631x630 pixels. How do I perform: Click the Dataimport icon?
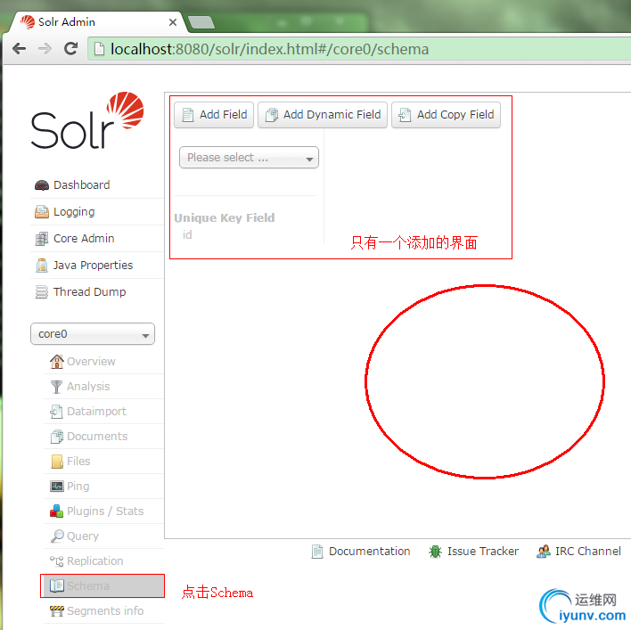click(56, 412)
